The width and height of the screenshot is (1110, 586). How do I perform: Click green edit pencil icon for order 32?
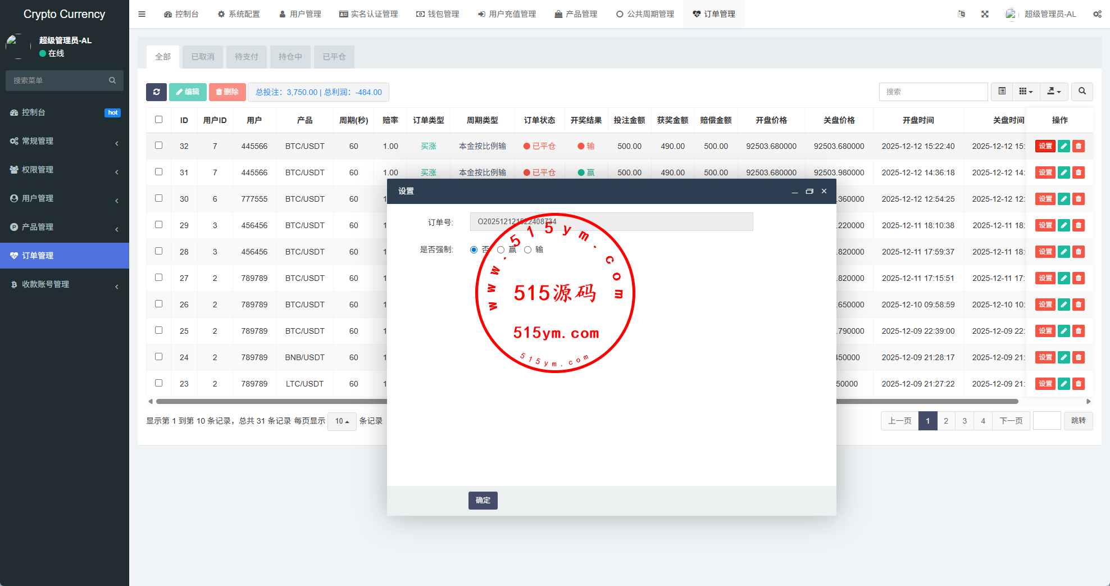tap(1063, 146)
